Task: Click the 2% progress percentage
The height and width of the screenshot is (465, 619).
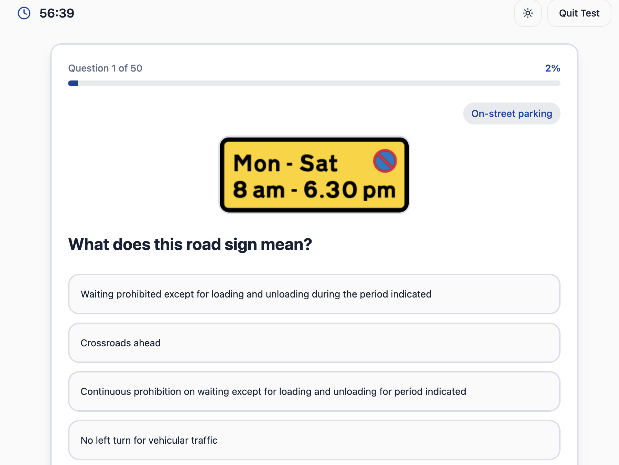Action: tap(552, 68)
